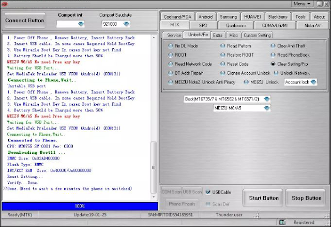This screenshot has height=227, width=331.
Task: Switch to the SPD tab
Action: pyautogui.click(x=203, y=25)
